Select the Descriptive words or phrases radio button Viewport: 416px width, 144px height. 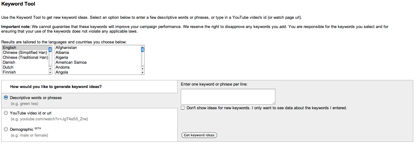6,98
